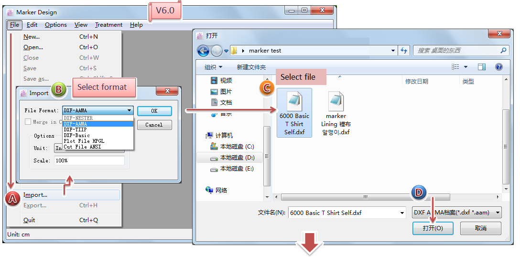The image size is (520, 257).
Task: Click the horizontal scrollbar in file list
Action: click(366, 197)
